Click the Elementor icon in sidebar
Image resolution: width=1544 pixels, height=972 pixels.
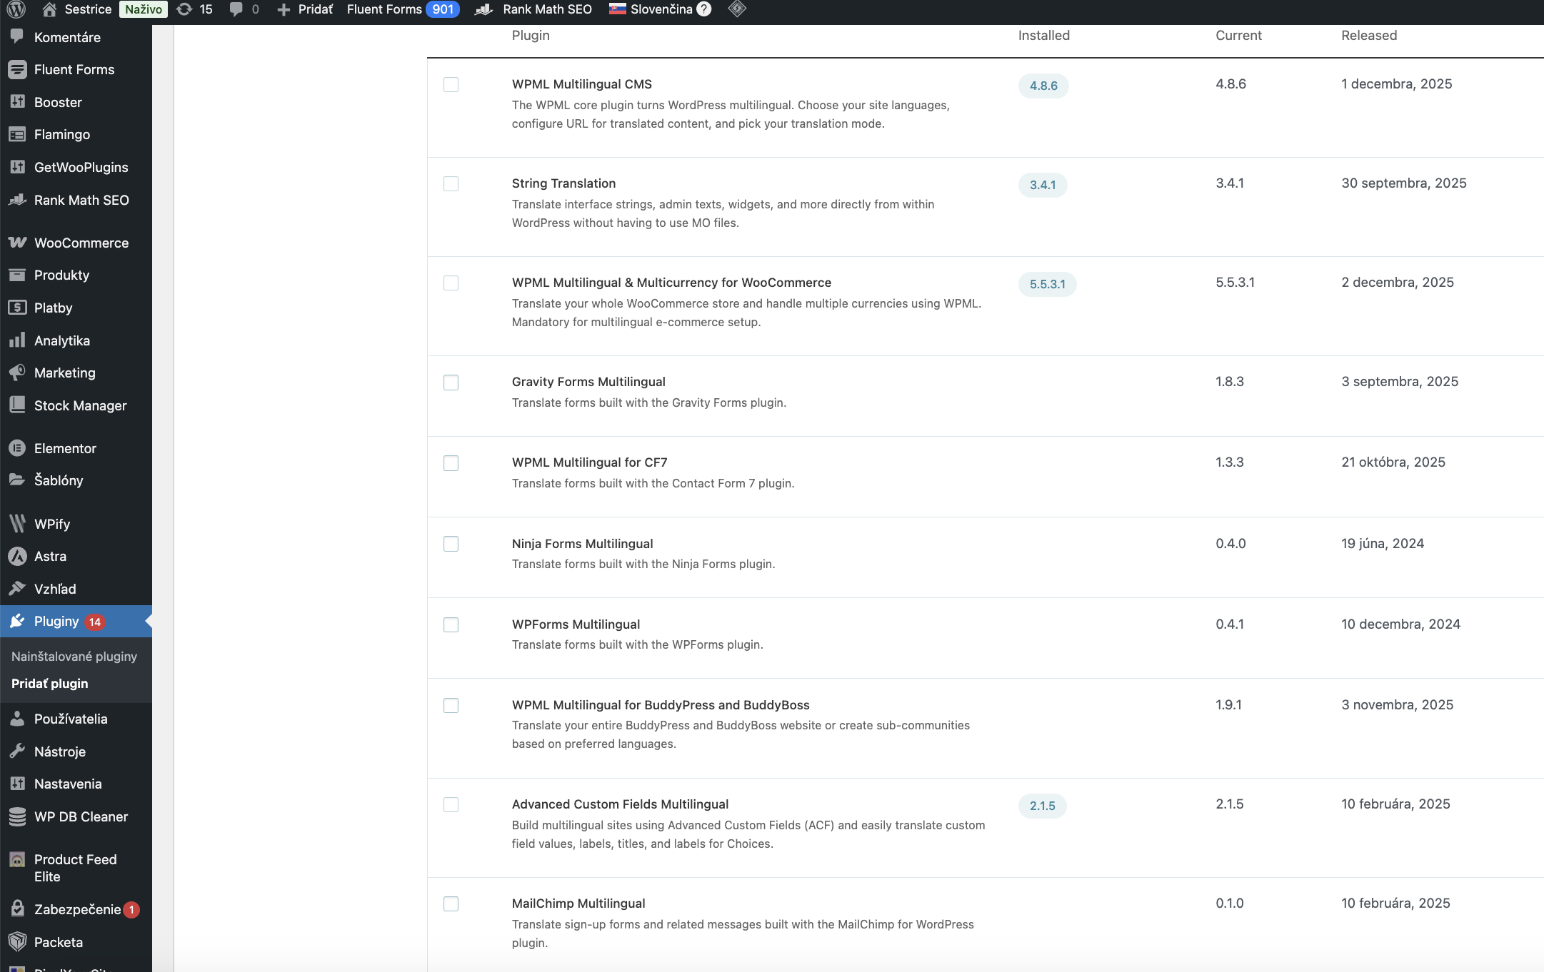(17, 448)
